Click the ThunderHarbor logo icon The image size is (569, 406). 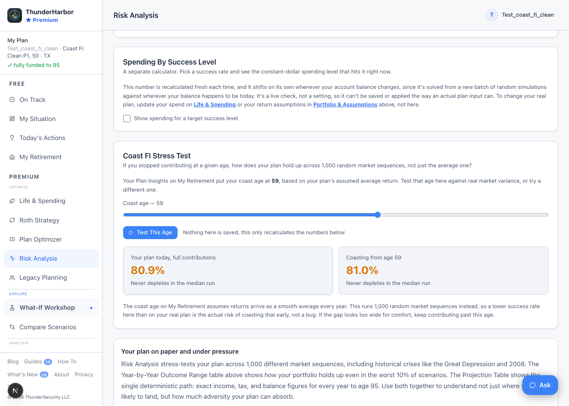15,15
